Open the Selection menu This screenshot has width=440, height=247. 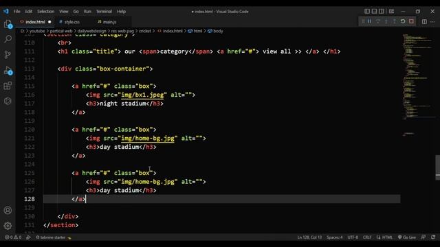point(46,12)
